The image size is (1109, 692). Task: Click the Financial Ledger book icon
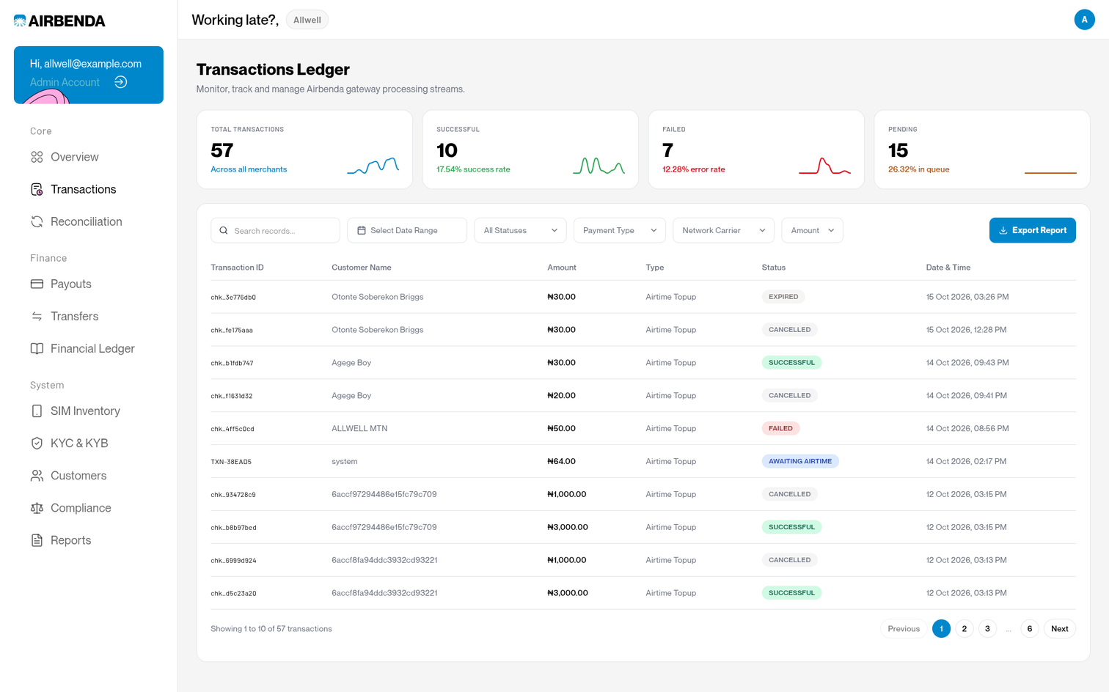click(x=37, y=348)
